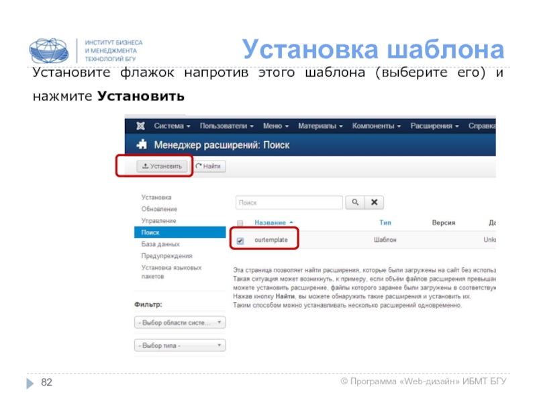
Task: Click the magnifier search button
Action: tap(355, 202)
